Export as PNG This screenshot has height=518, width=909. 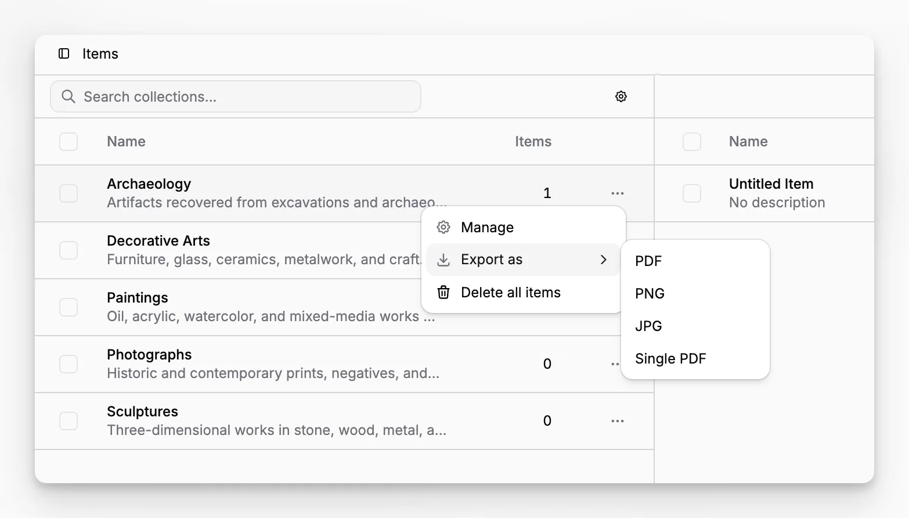tap(695, 293)
